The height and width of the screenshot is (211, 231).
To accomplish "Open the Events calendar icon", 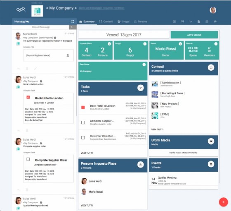I will (211, 164).
